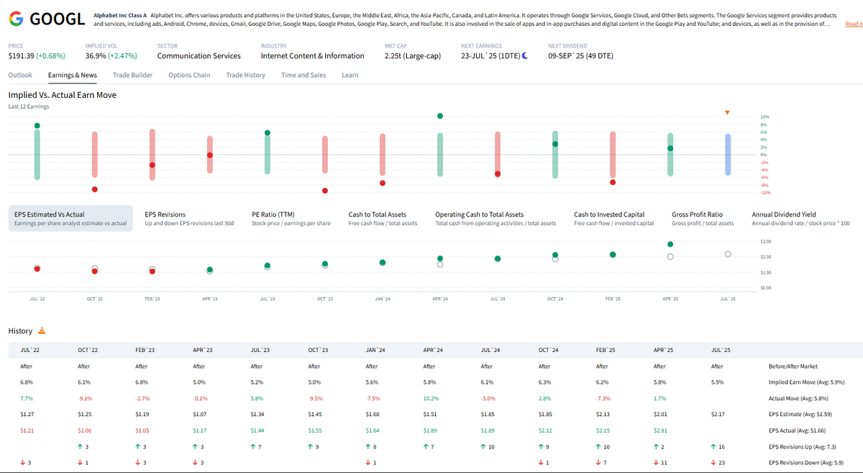Click the blue implied move bar for Jul'25
This screenshot has height=473, width=863.
[x=728, y=154]
